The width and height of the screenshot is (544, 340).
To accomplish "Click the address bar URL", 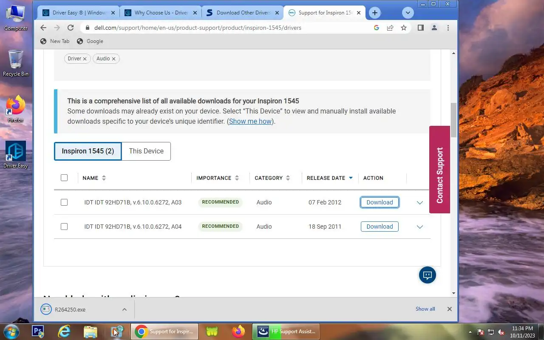I will 197,28.
